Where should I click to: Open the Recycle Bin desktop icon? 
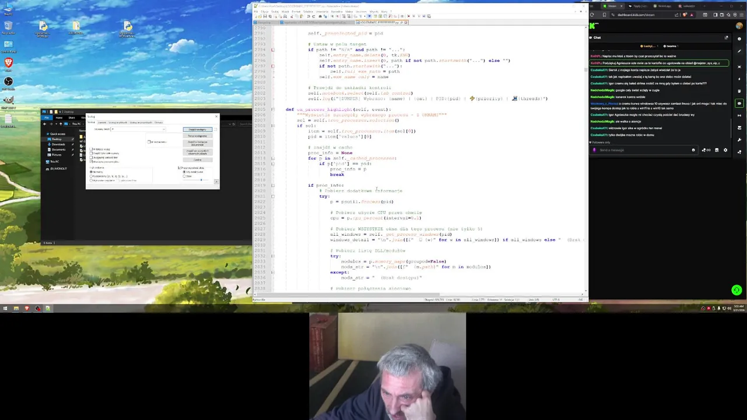coord(8,27)
